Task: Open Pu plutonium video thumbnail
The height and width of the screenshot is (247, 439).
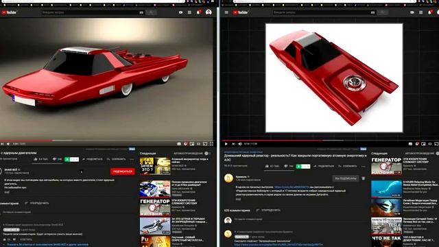Action: tap(155, 242)
